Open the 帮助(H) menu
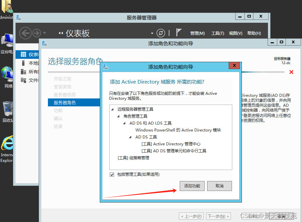Screen dimensions: 302x222 254,33
